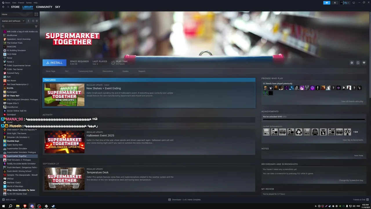Open the Guides link
Screen dimensions: 371x209
coord(126,71)
